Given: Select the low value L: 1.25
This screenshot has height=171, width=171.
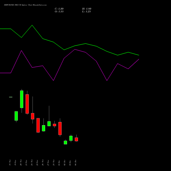Looking at the screenshot, I should tap(87, 12).
